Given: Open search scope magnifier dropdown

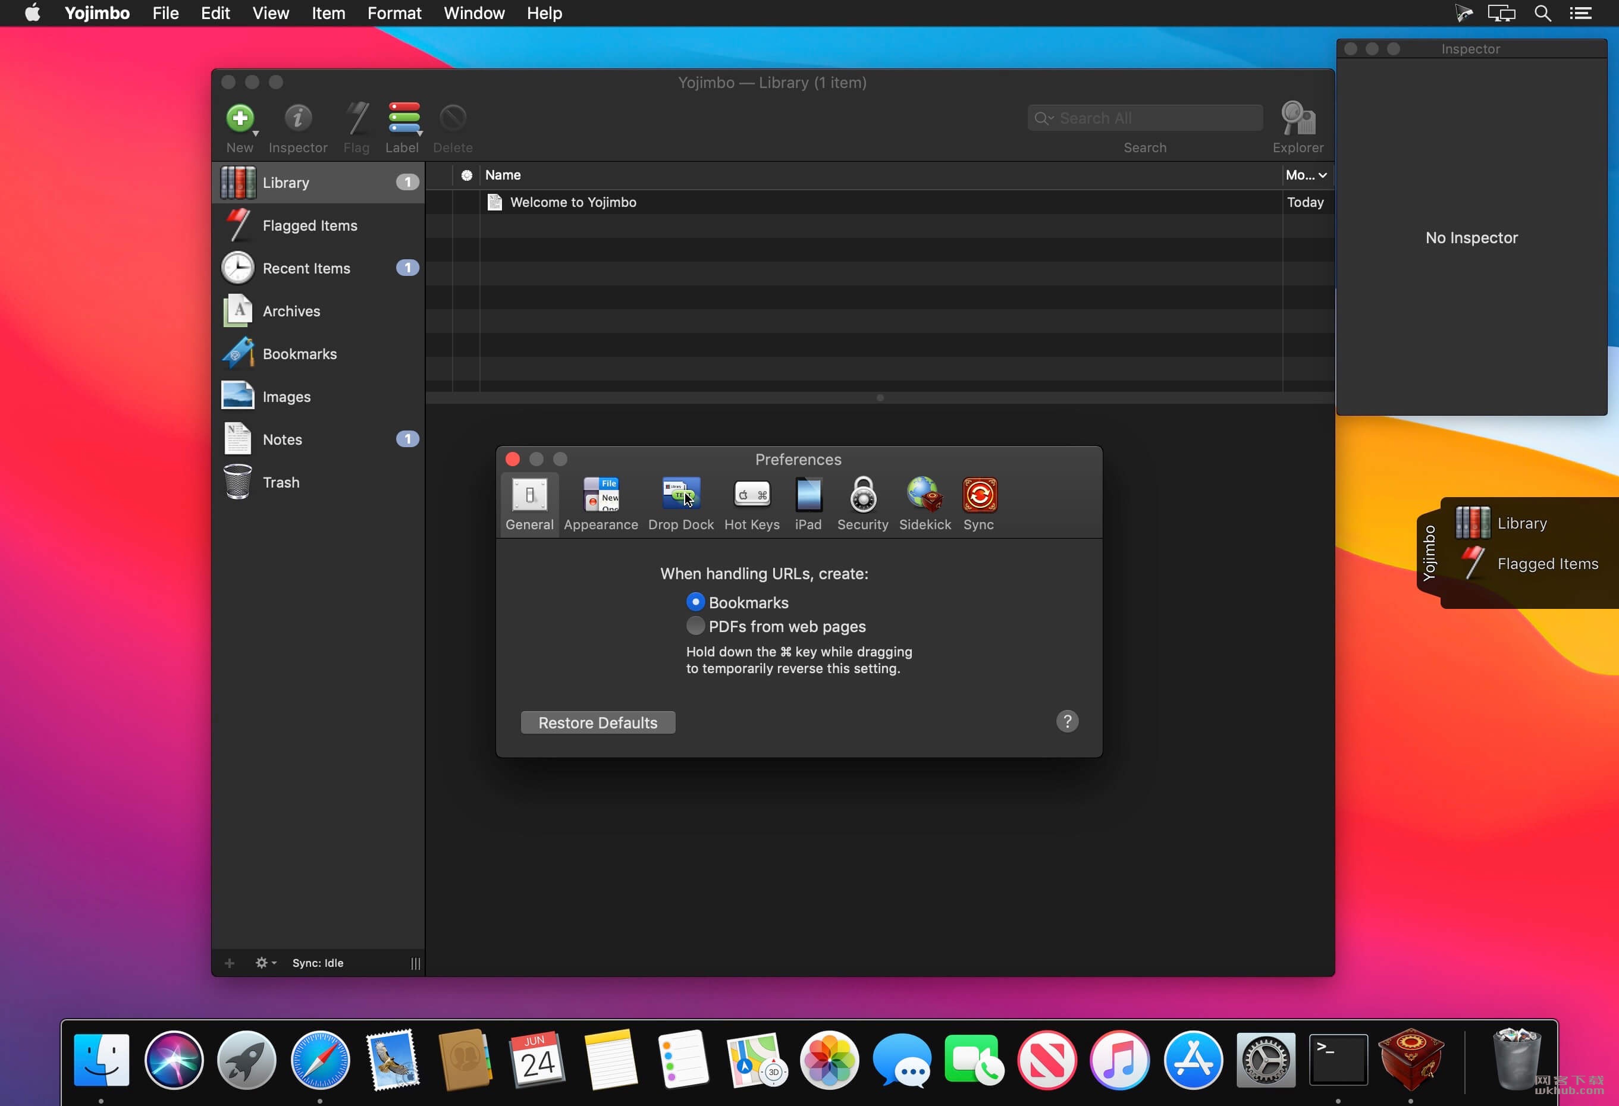Looking at the screenshot, I should click(1043, 118).
